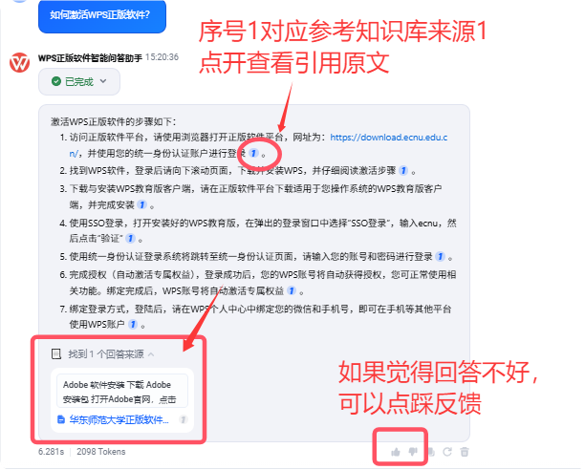Open citation 1 after step 1
Image resolution: width=585 pixels, height=470 pixels.
coord(253,153)
